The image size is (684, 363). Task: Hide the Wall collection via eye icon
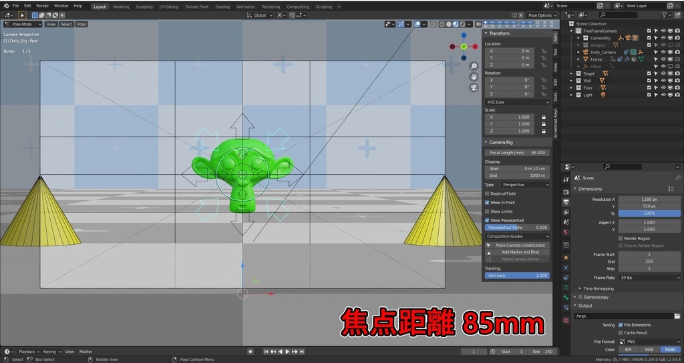[663, 81]
